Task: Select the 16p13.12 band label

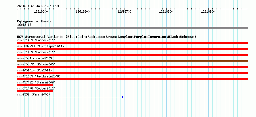Action: pyautogui.click(x=24, y=25)
